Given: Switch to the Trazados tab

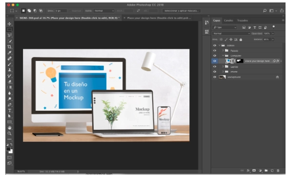Looking at the screenshot, I should coord(242,20).
